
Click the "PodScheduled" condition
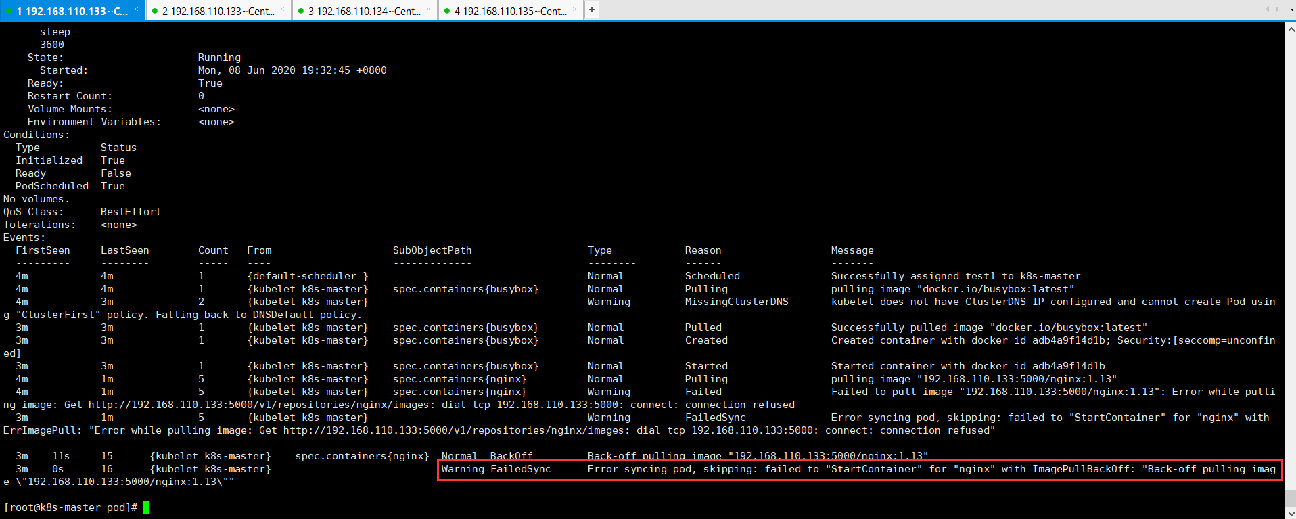click(x=52, y=186)
